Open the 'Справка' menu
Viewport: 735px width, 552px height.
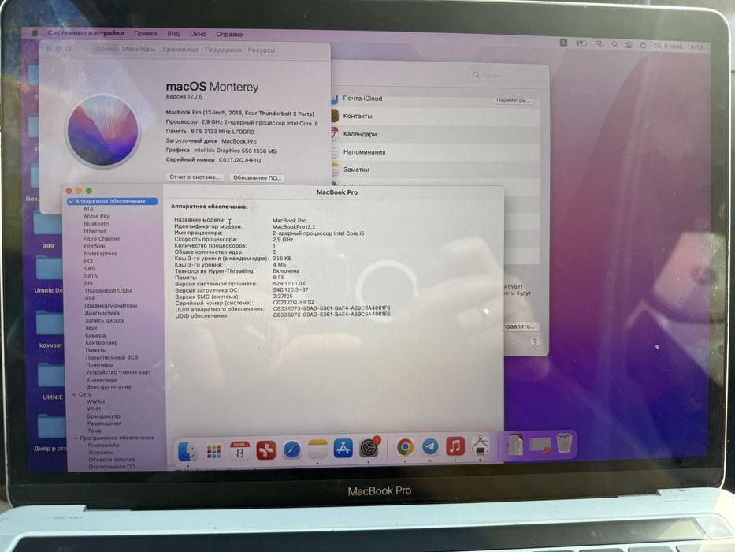tap(229, 34)
